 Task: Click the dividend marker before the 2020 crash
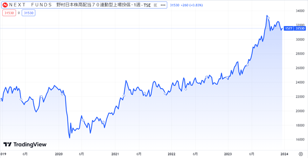point(62,94)
